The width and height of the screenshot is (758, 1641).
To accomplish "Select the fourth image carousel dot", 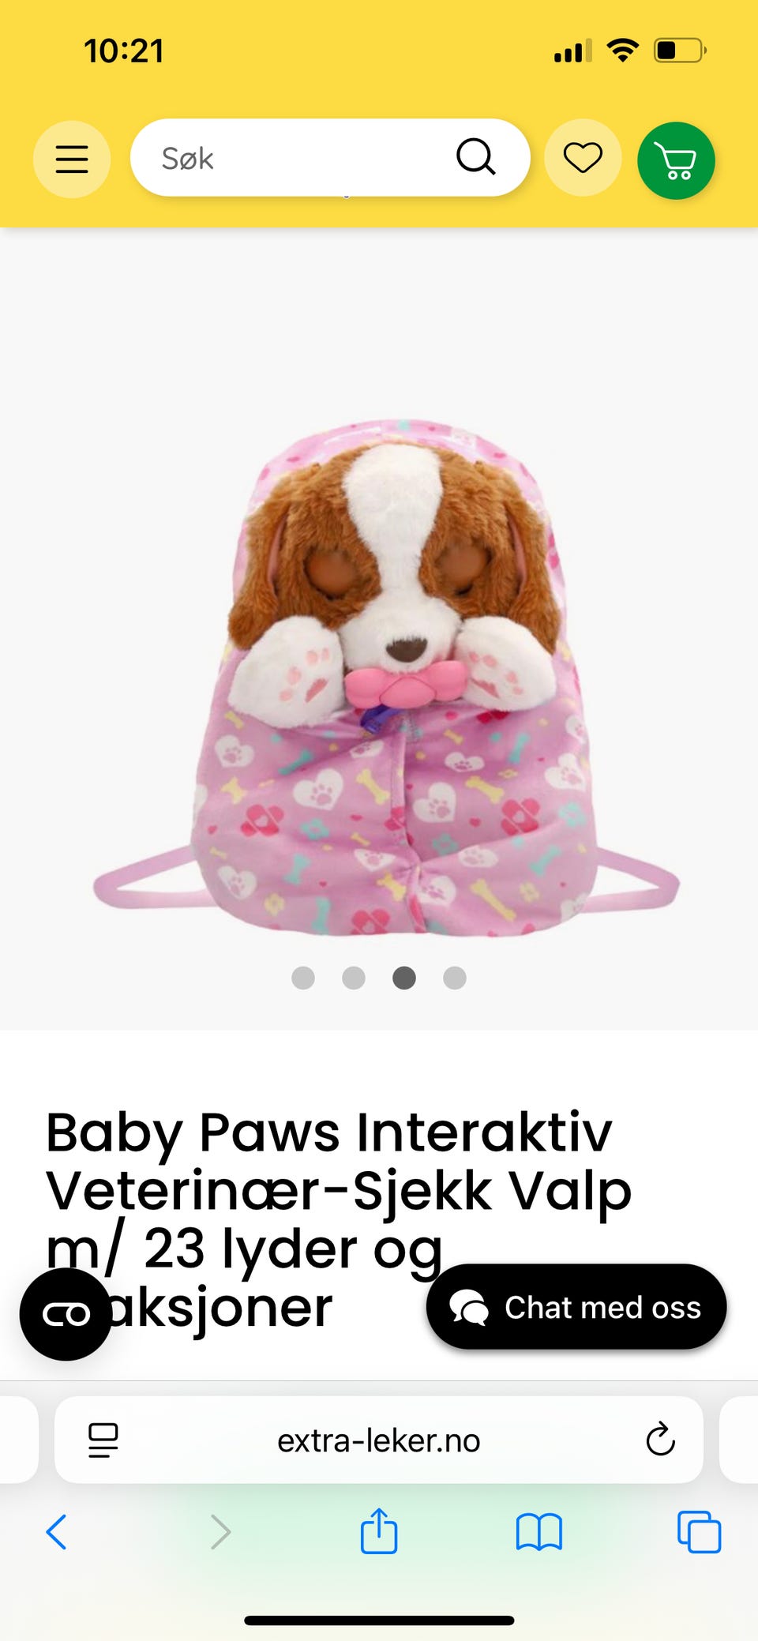I will [455, 978].
